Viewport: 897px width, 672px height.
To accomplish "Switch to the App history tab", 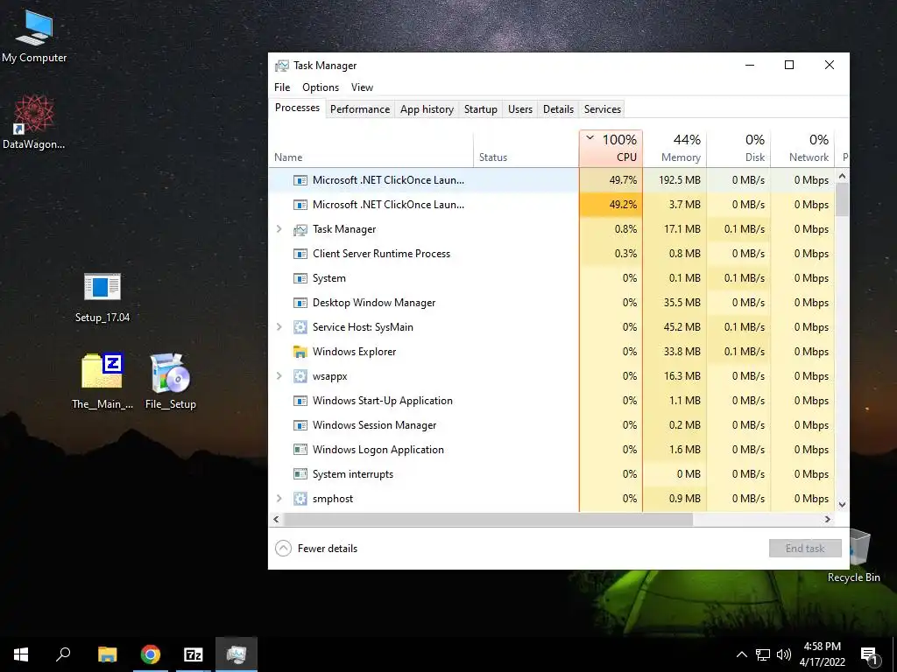I will point(427,109).
